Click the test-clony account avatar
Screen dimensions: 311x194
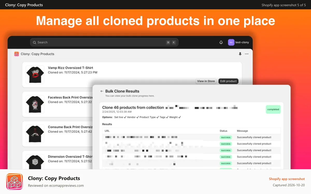point(231,42)
